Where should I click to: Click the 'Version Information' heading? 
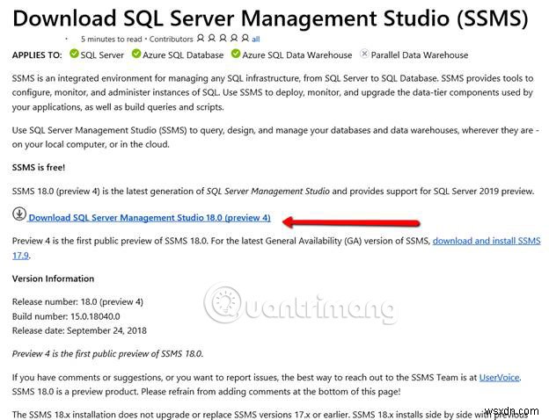click(x=53, y=279)
